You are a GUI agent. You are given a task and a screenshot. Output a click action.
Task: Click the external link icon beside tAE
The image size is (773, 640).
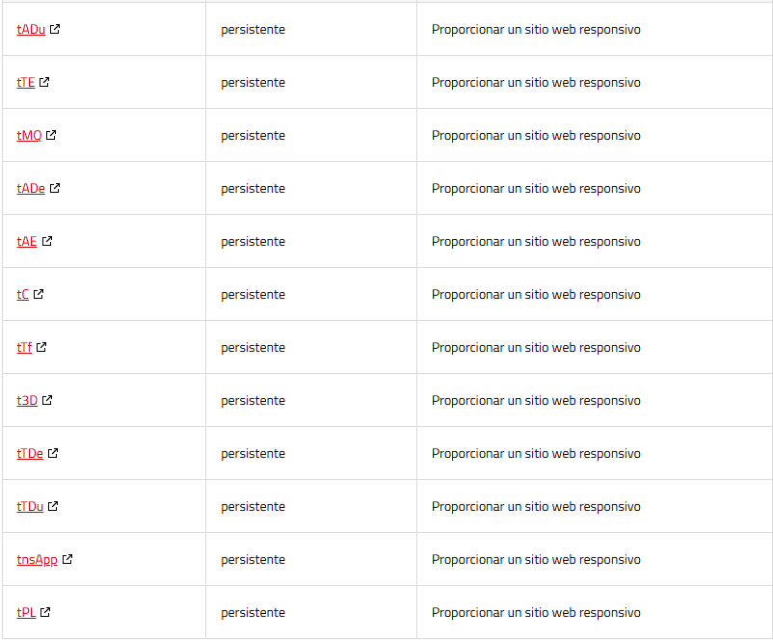(x=47, y=241)
